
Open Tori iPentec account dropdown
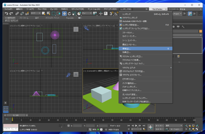pos(158,9)
